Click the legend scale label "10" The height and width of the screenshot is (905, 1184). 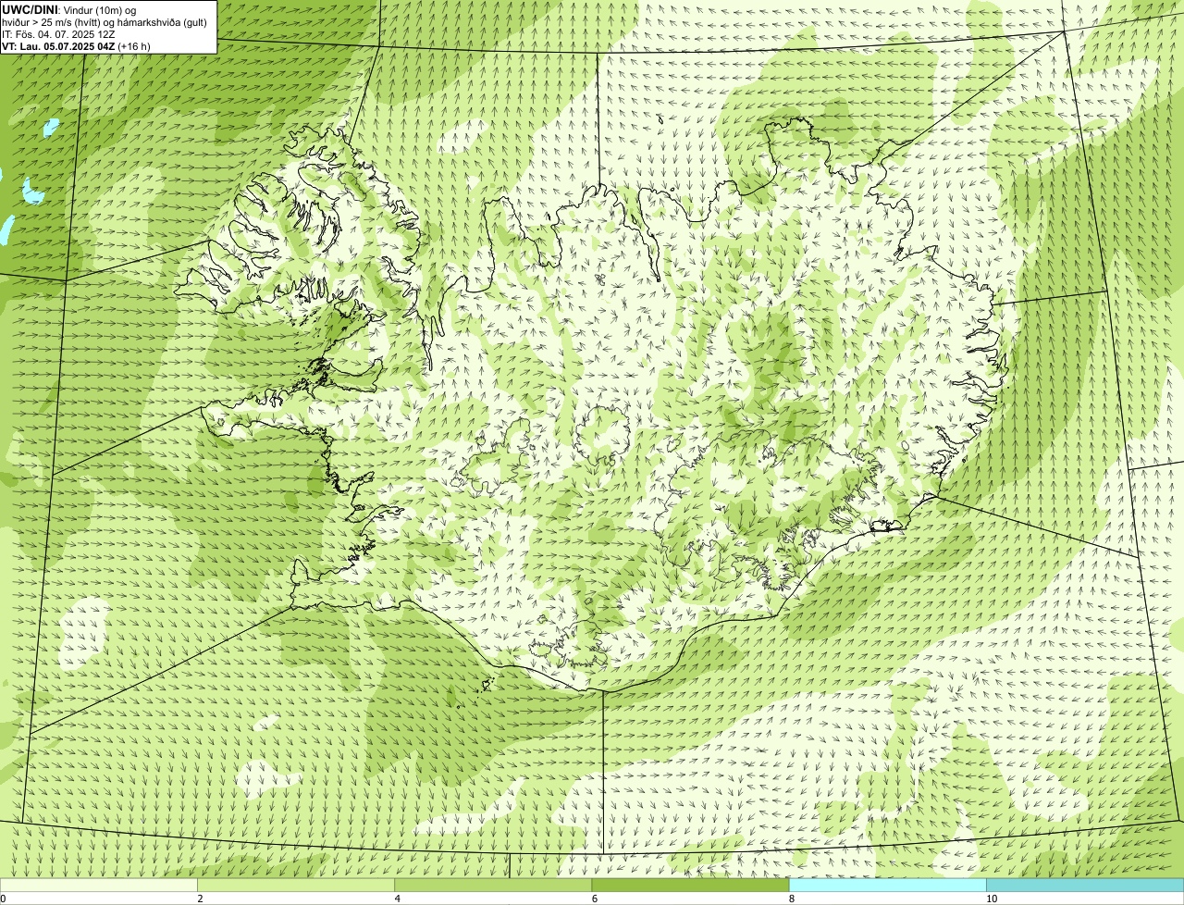(992, 899)
